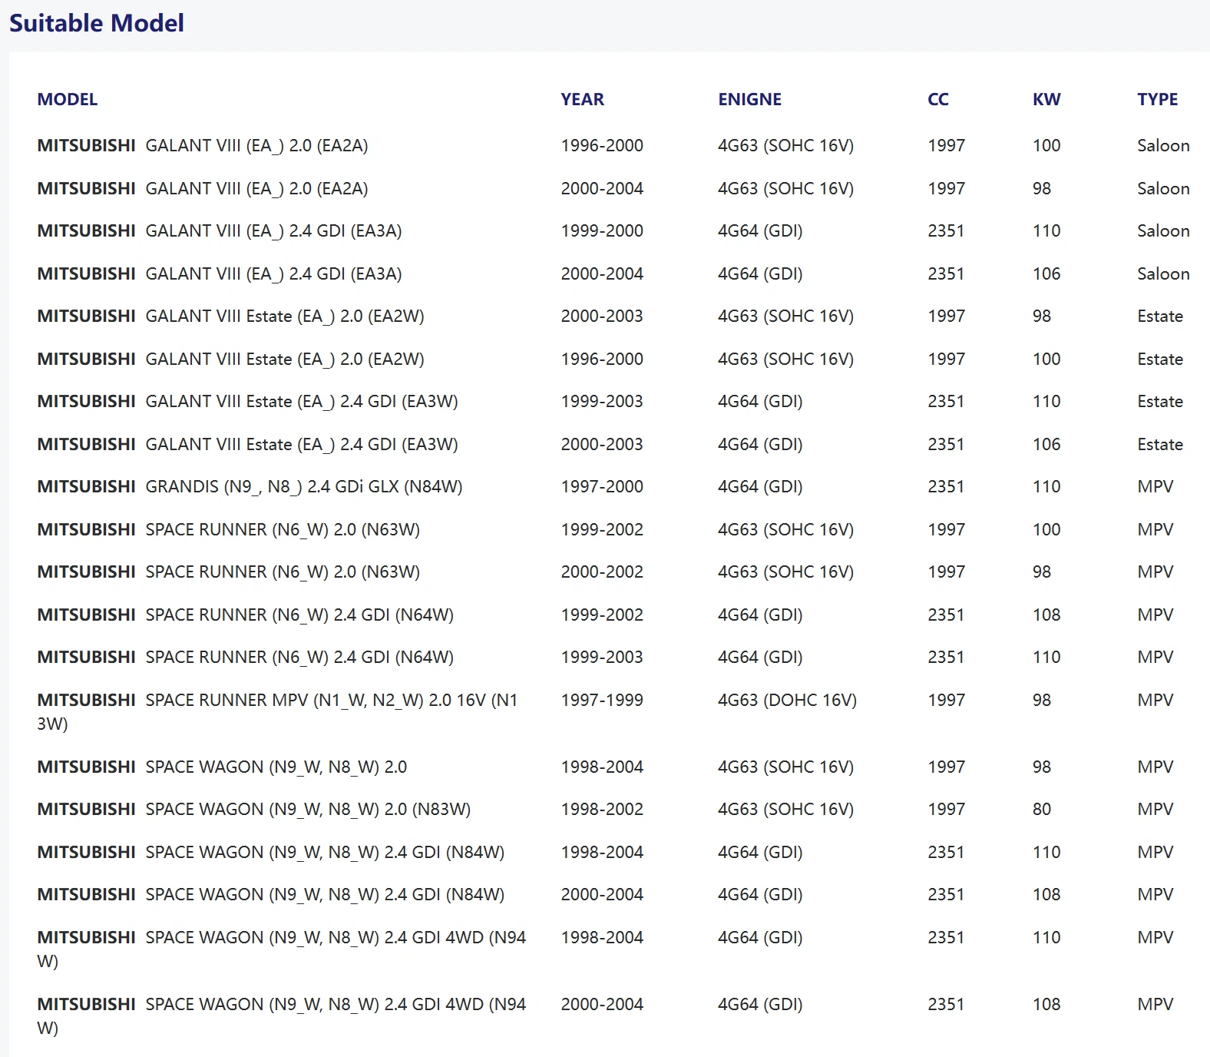Select the 1997-1999 year cell

[x=602, y=700]
